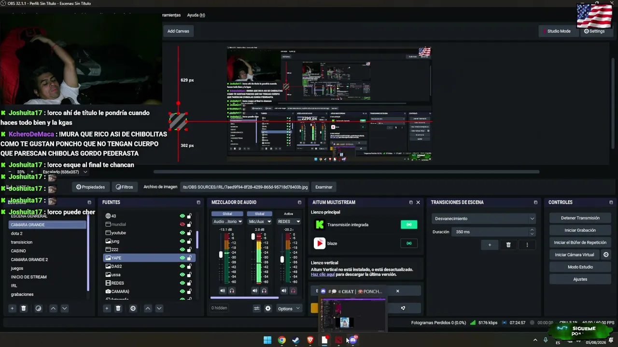The height and width of the screenshot is (347, 618).
Task: Start the replay buffer (Iniciar el Búfer de Repetición)
Action: click(580, 242)
